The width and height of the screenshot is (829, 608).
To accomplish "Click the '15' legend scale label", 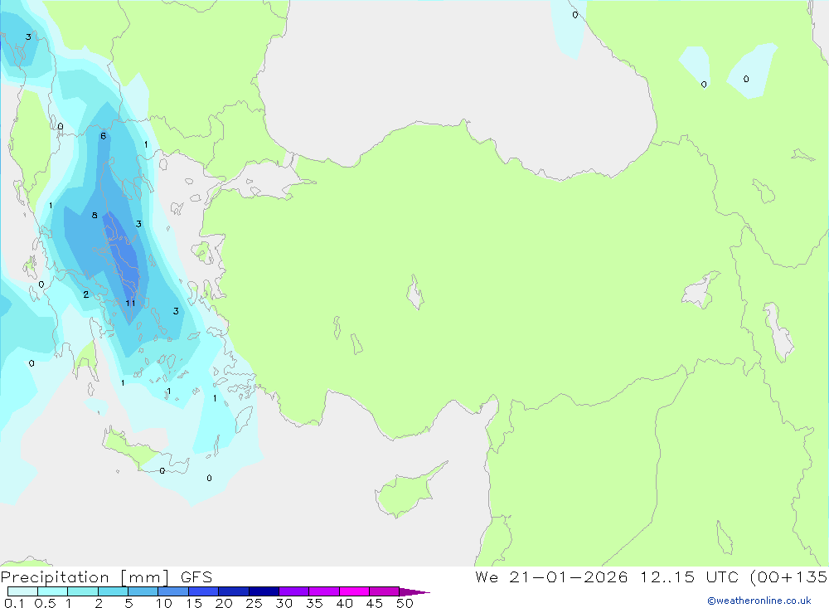I will pos(193,603).
